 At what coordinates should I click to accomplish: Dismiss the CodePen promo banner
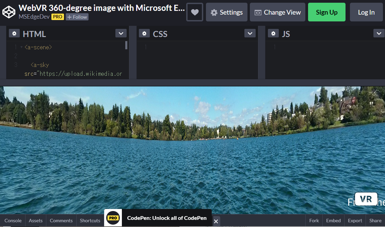coord(216,221)
